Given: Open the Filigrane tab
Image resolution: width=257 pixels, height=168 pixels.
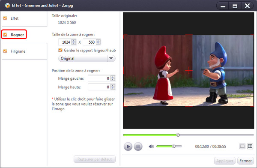Looking at the screenshot, I should (x=24, y=51).
